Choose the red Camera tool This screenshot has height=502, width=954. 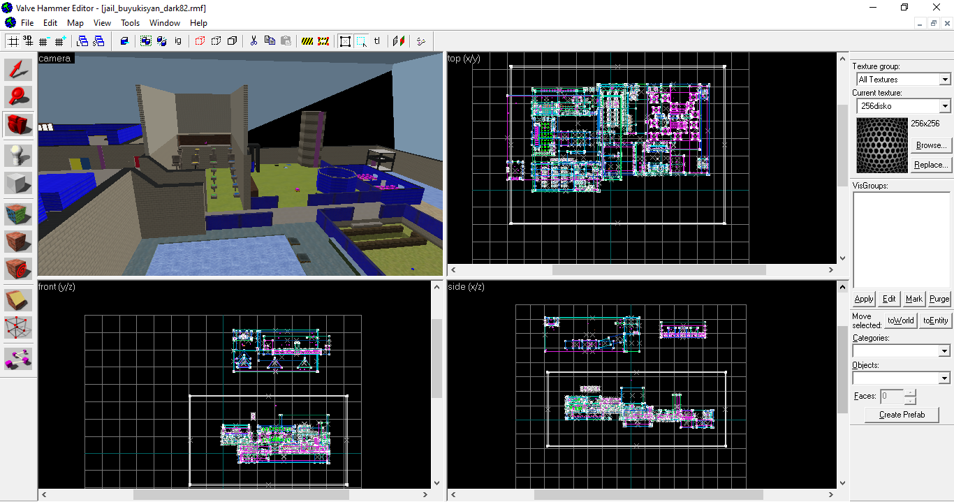[19, 126]
